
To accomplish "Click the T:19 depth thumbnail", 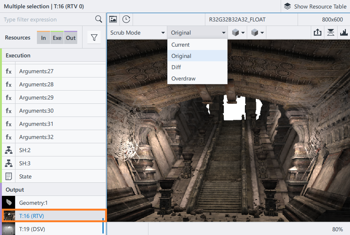I will click(9, 229).
